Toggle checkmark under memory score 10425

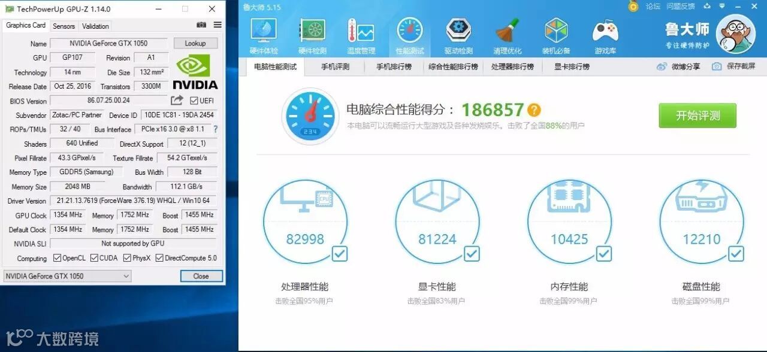[x=603, y=254]
